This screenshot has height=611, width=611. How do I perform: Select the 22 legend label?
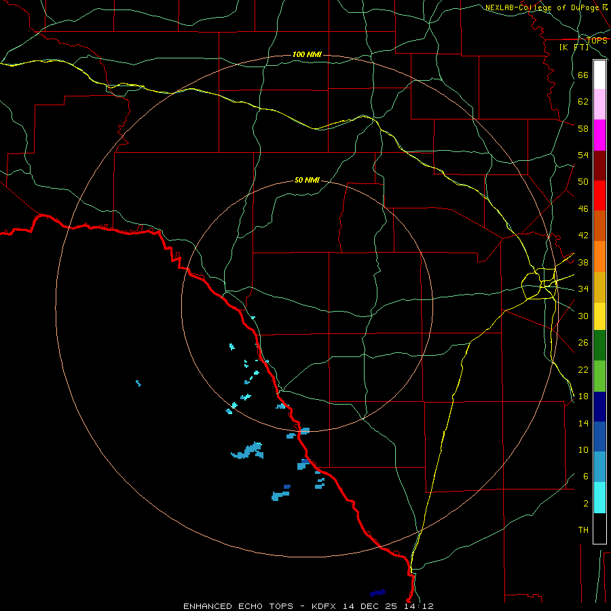point(583,369)
